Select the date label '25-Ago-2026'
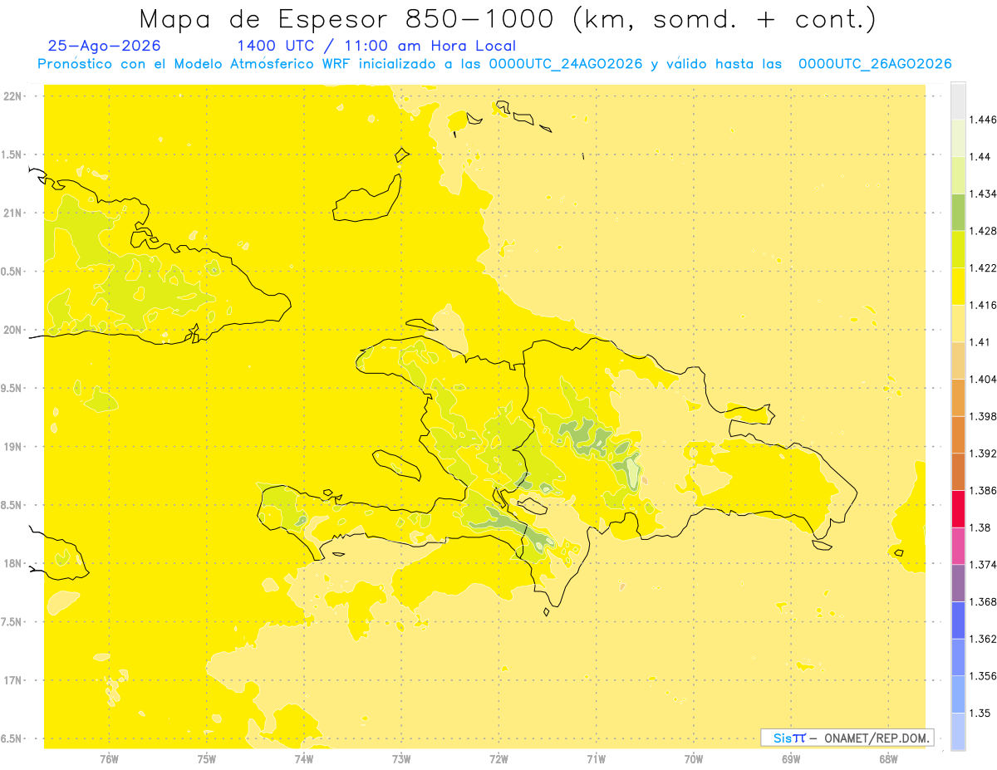Viewport: 997px width, 770px height. tap(105, 46)
